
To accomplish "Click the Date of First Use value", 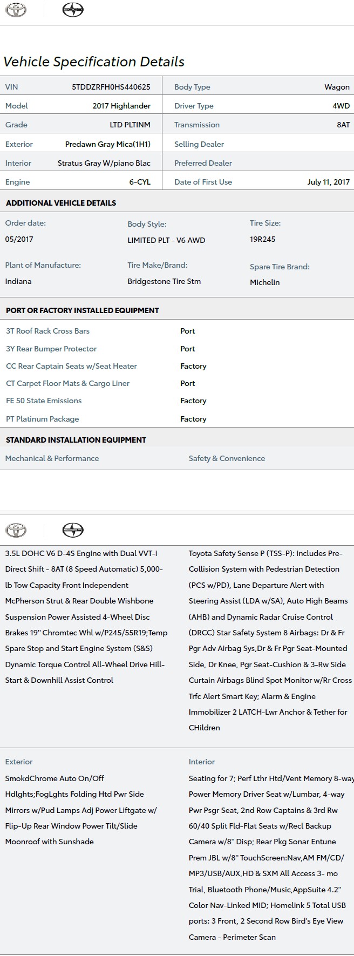I will [x=328, y=182].
